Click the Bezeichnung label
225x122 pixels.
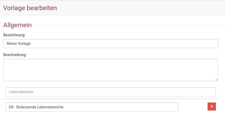pyautogui.click(x=14, y=35)
